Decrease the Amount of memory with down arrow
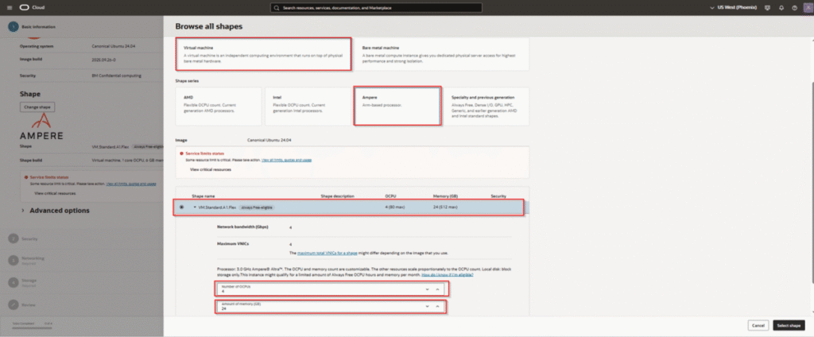Image resolution: width=814 pixels, height=337 pixels. click(x=428, y=306)
